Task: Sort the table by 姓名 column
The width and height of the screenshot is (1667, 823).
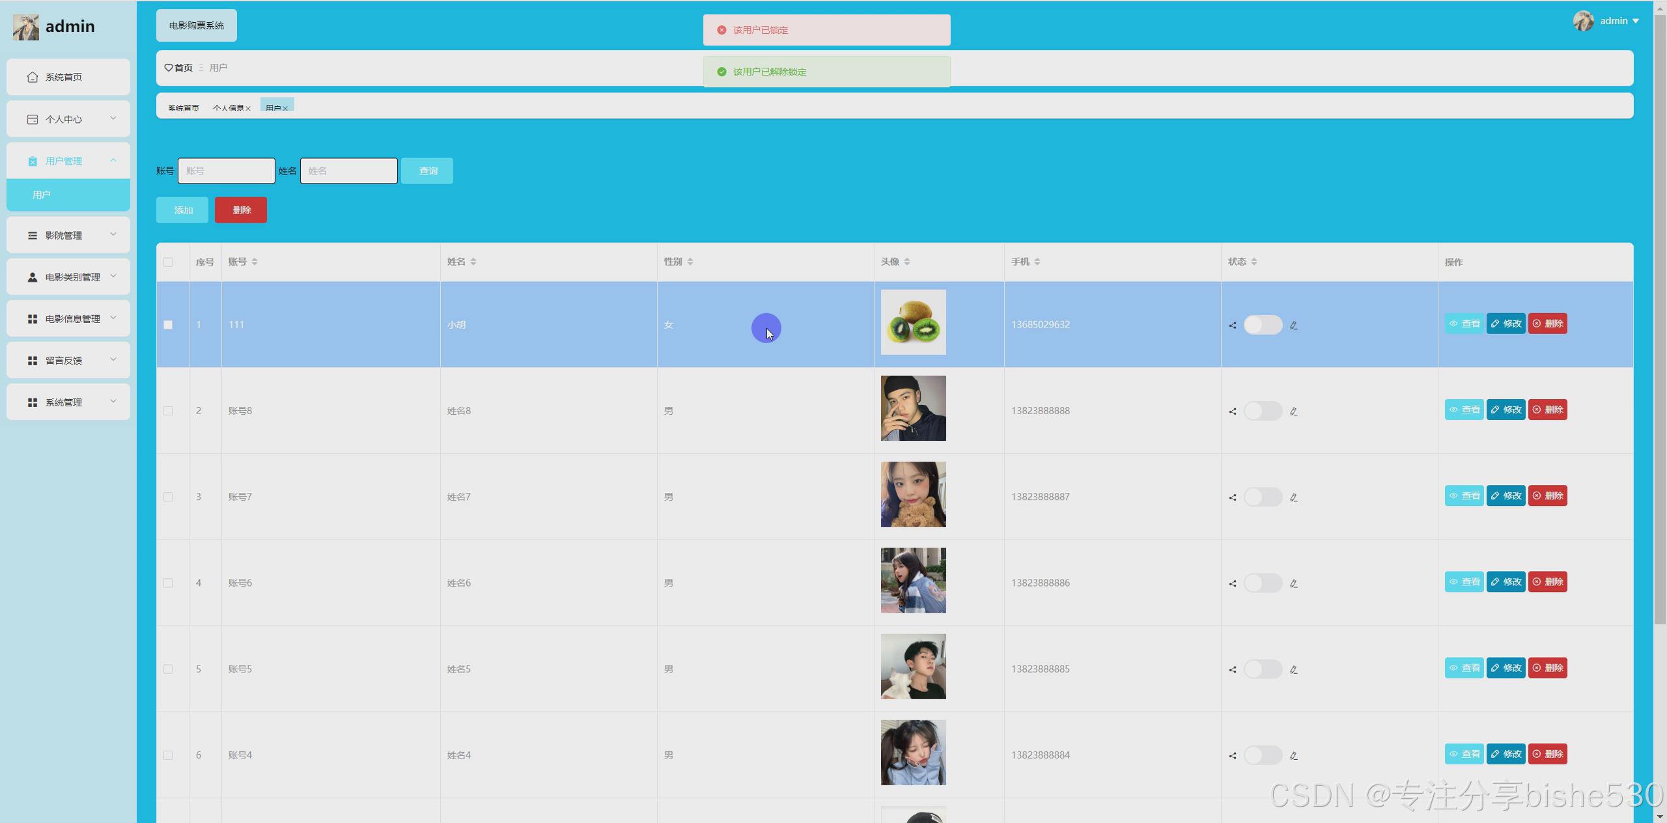Action: (473, 262)
